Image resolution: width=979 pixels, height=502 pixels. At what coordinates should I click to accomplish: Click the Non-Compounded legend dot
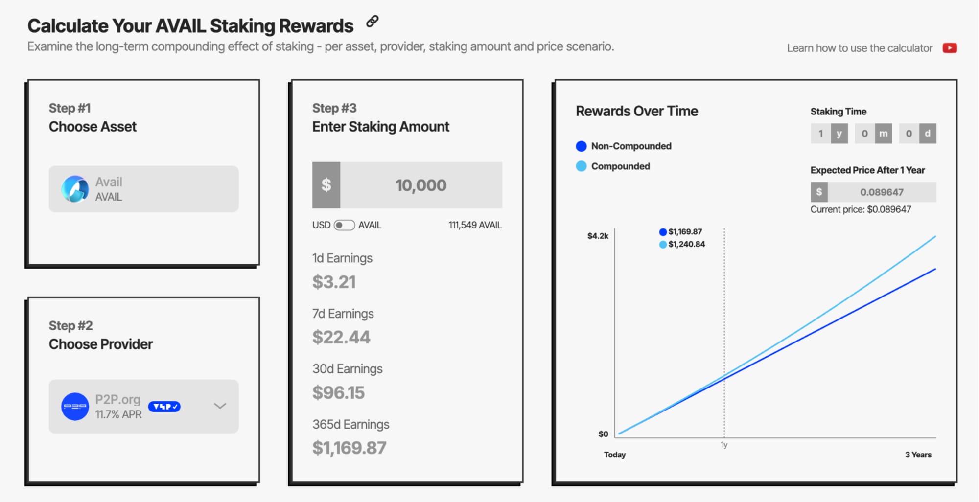pos(581,146)
